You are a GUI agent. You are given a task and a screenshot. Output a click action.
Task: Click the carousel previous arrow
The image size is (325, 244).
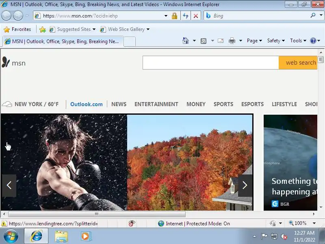coord(9,185)
